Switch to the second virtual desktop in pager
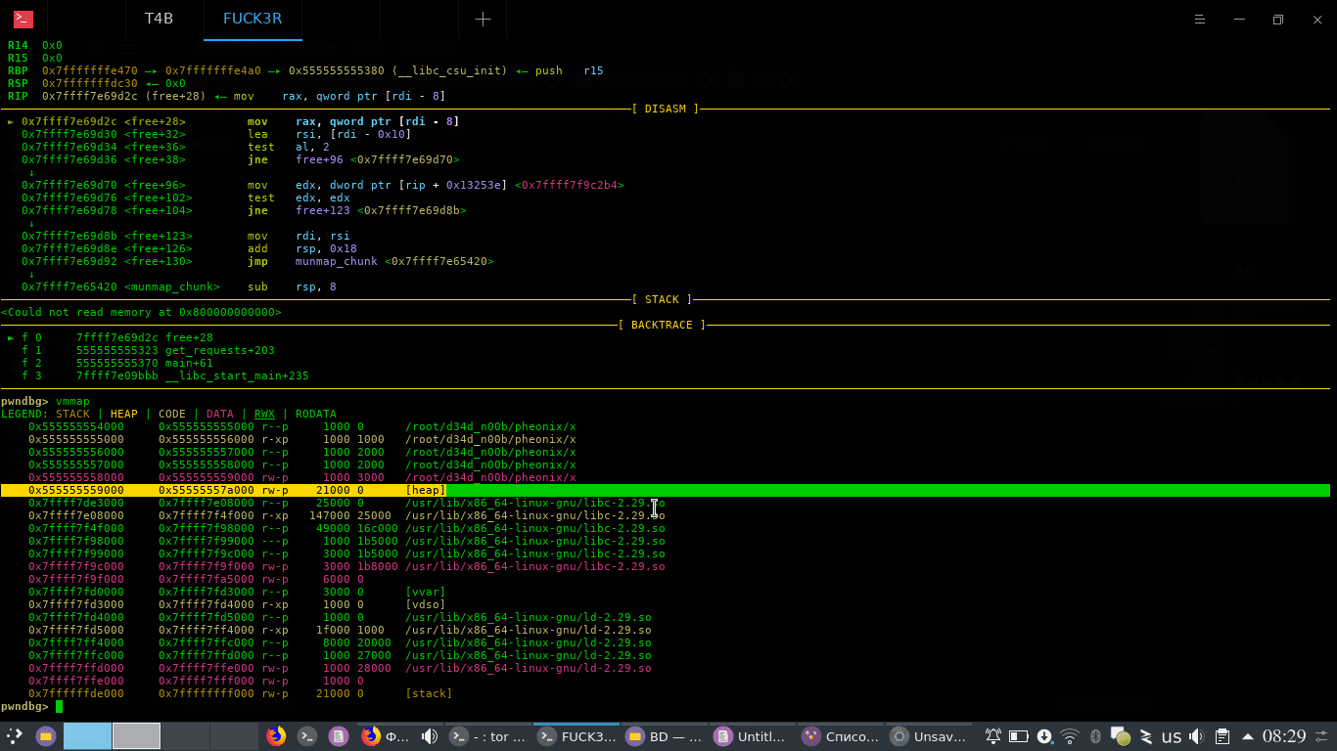The image size is (1337, 751). point(136,736)
